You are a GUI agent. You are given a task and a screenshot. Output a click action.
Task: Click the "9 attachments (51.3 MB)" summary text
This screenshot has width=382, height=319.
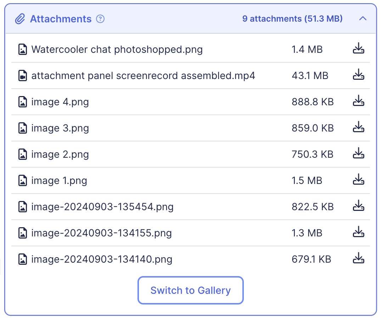pyautogui.click(x=292, y=19)
